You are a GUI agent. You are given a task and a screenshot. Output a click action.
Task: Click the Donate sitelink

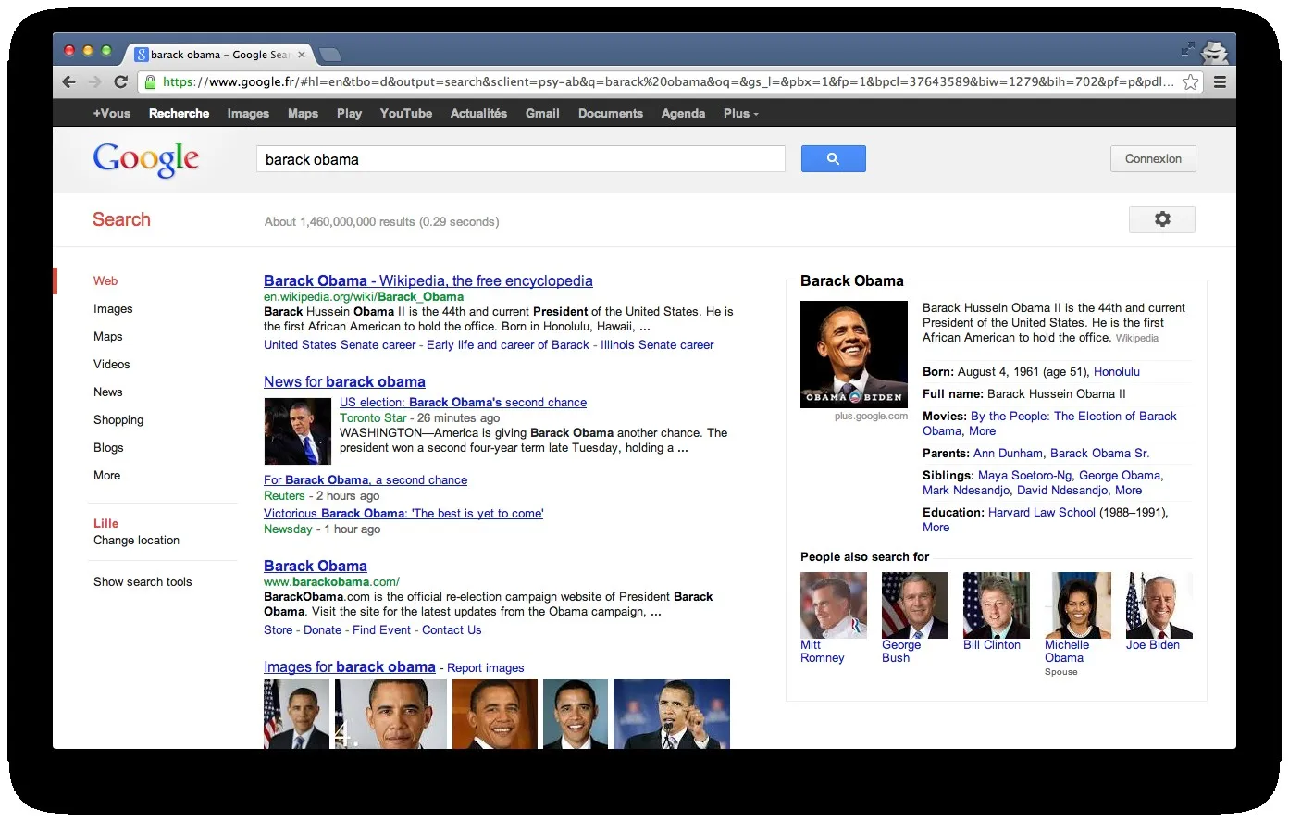point(322,629)
